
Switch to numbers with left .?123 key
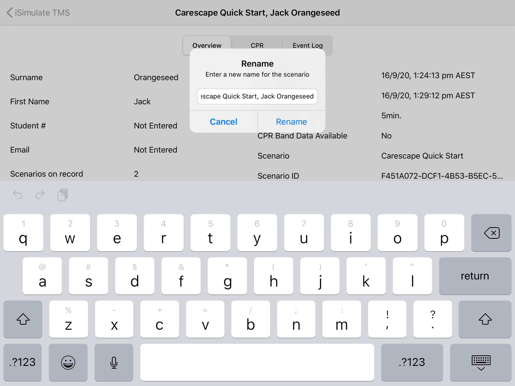click(23, 362)
